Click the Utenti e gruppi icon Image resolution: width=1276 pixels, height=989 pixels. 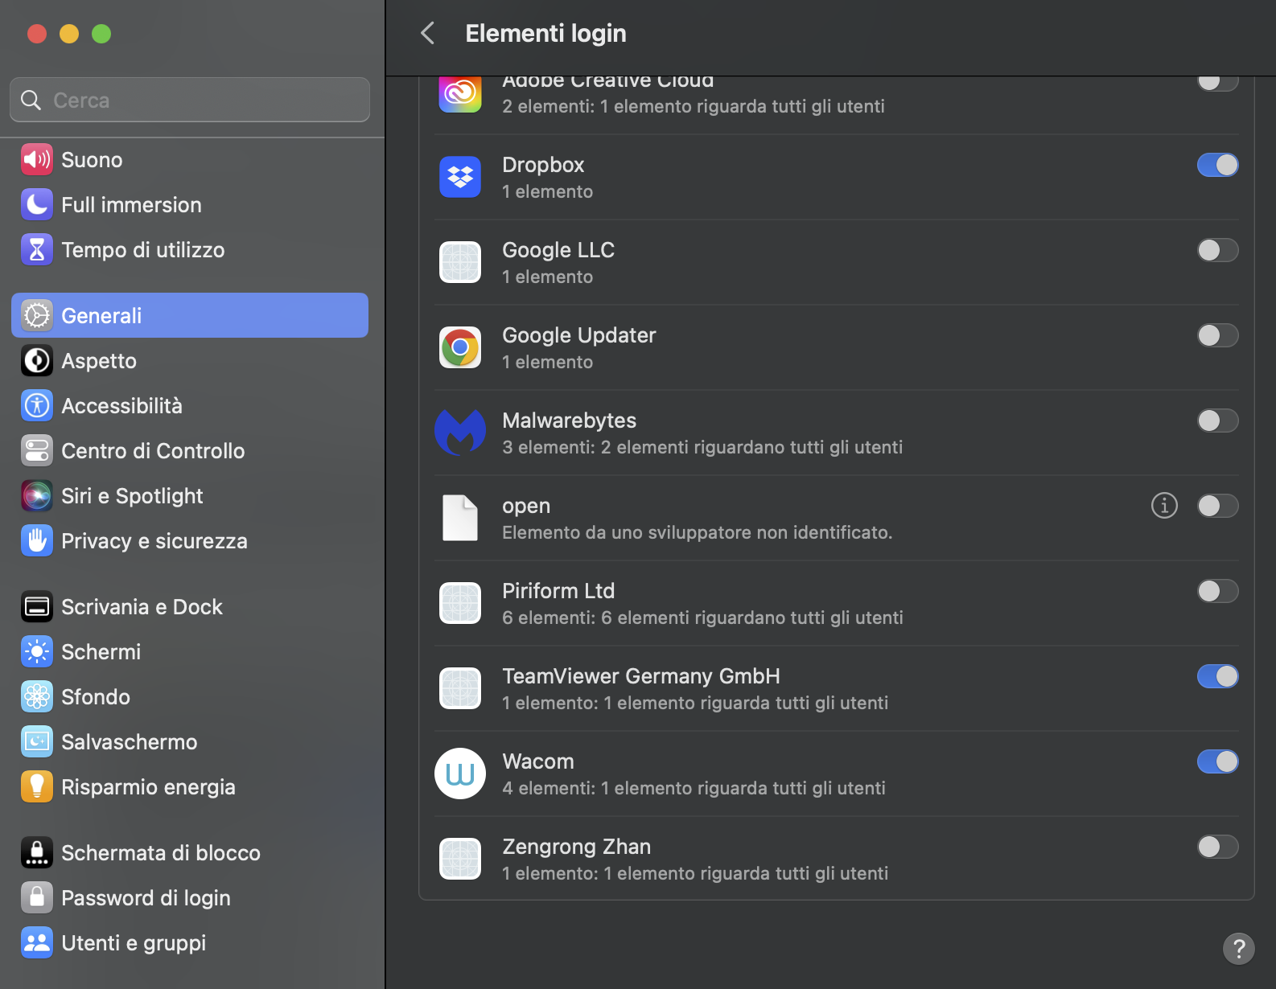point(37,942)
